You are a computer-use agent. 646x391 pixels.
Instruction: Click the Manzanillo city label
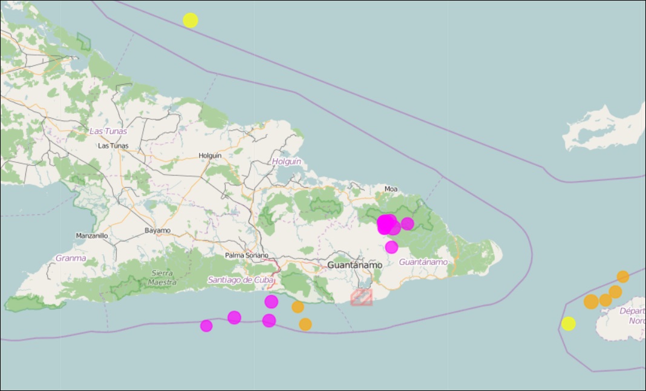point(92,235)
